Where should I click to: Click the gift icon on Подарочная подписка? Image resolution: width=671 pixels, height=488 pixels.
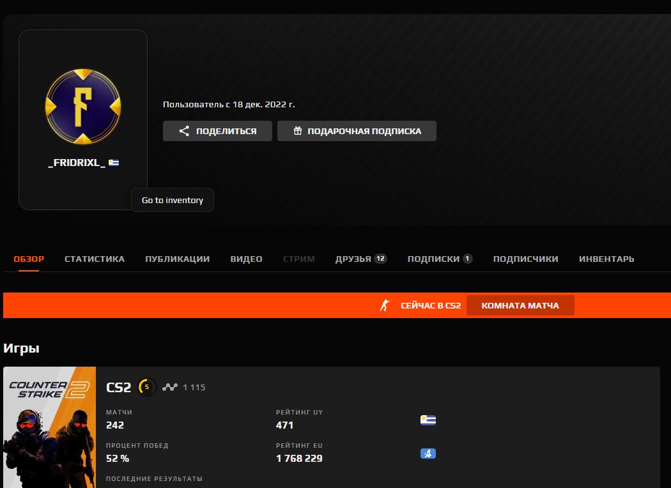298,130
